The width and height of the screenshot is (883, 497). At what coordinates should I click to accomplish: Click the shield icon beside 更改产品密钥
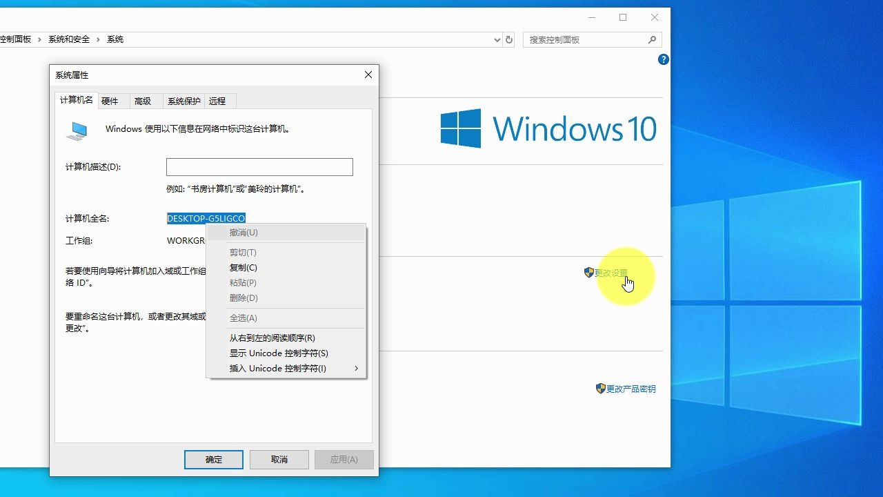point(601,389)
